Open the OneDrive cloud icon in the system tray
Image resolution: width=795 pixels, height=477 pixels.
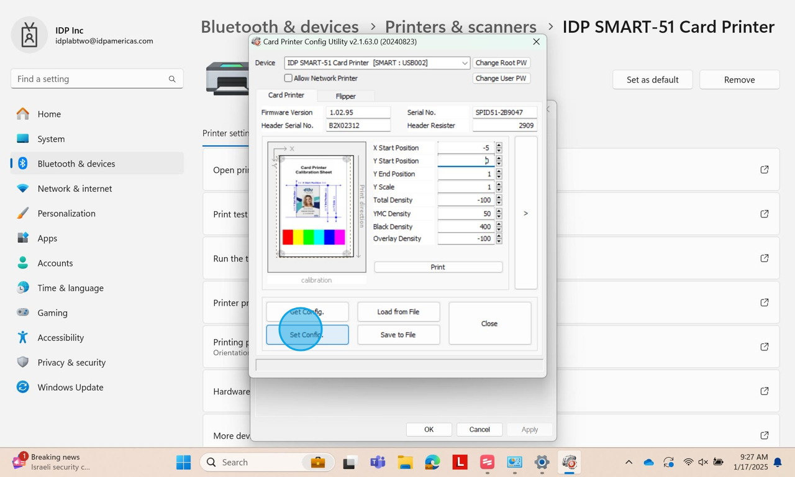pos(649,462)
